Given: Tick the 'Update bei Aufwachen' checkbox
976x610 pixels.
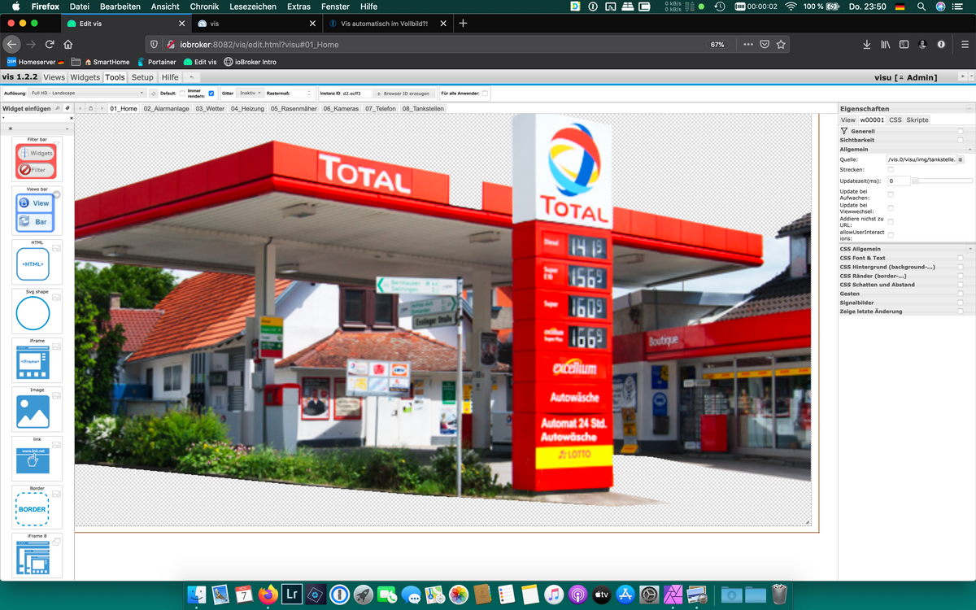Looking at the screenshot, I should tap(891, 194).
